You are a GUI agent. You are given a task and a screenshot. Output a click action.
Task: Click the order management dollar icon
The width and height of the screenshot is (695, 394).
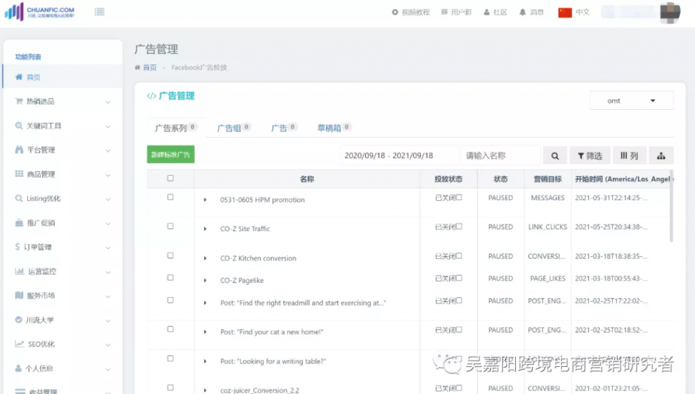17,247
